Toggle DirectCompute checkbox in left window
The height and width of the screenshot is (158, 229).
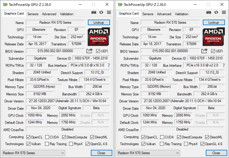click(x=64, y=137)
